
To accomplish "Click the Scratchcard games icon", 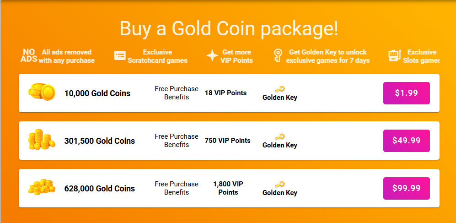I will tap(120, 56).
